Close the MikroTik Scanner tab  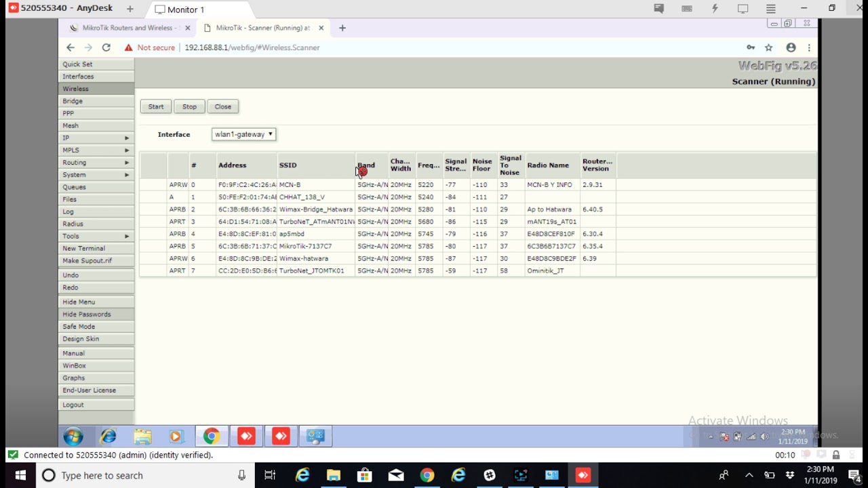click(x=321, y=28)
